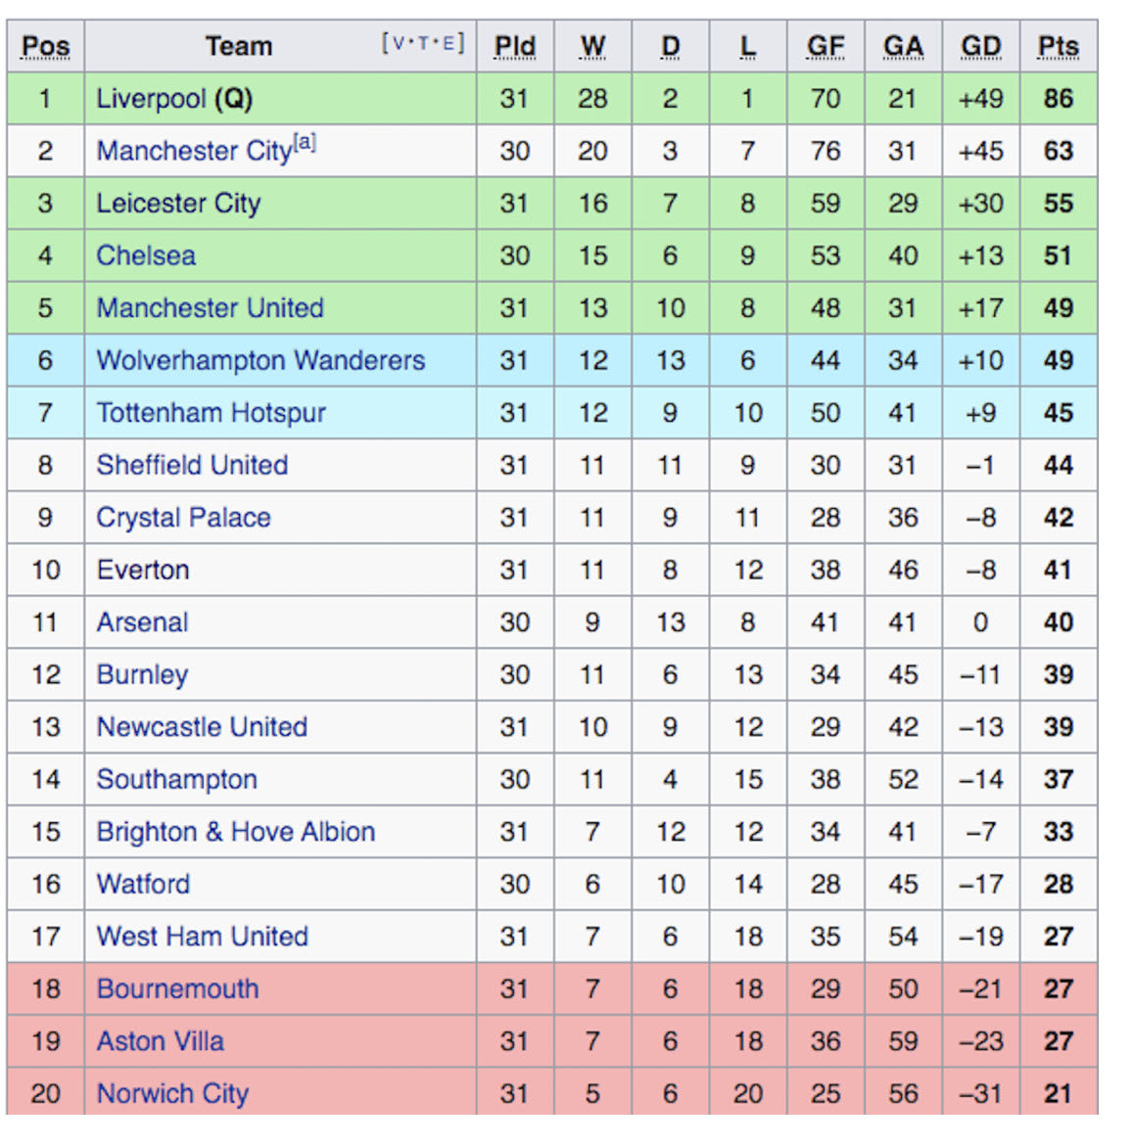Open the Brighton & Hove Albion link
This screenshot has height=1147, width=1132.
(x=235, y=832)
